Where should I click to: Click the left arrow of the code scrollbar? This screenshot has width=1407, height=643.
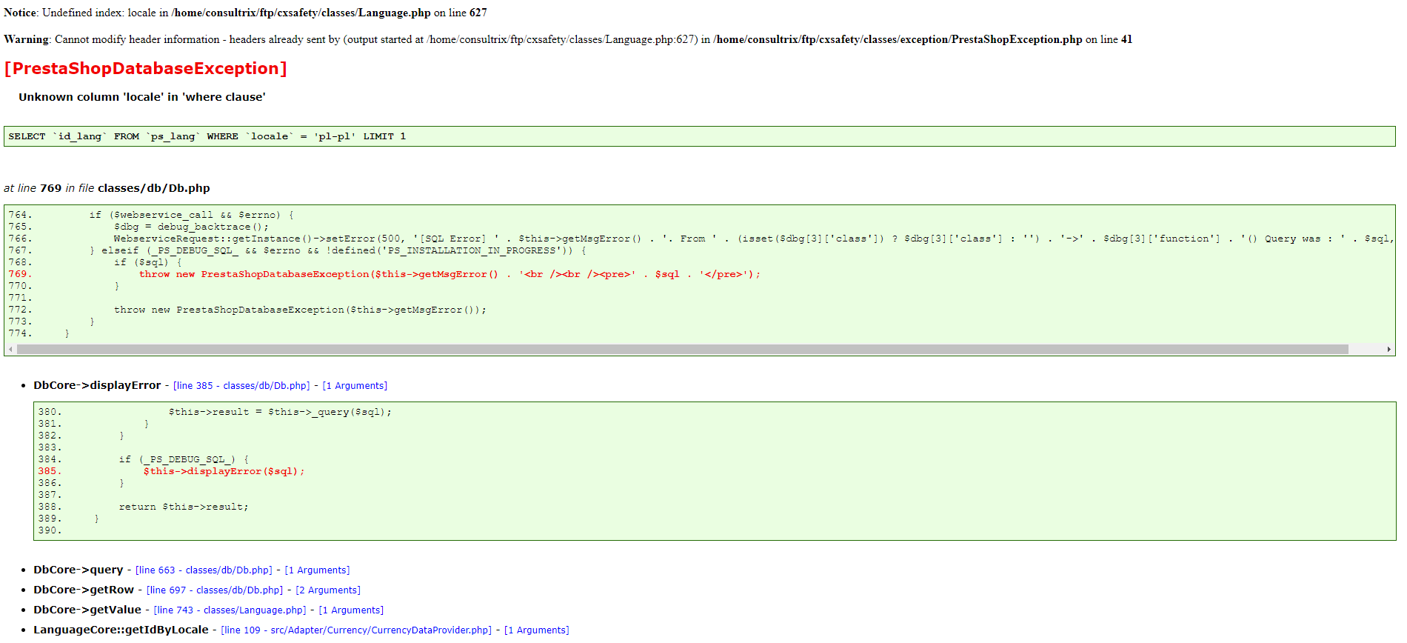point(10,349)
